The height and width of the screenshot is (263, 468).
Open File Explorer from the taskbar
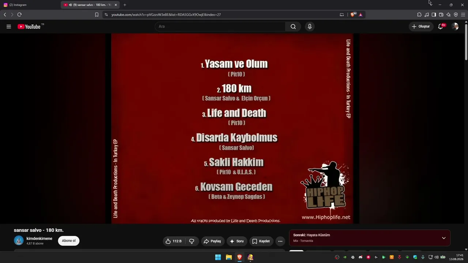pos(229,257)
